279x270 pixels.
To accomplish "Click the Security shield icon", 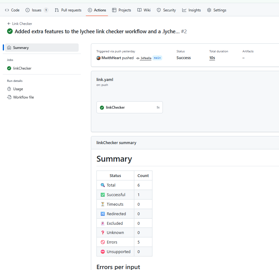I will 159,10.
